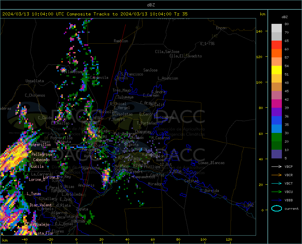302x244 pixels.
Task: Click the 'Tres_Mayo' map label
Action: click(121, 90)
